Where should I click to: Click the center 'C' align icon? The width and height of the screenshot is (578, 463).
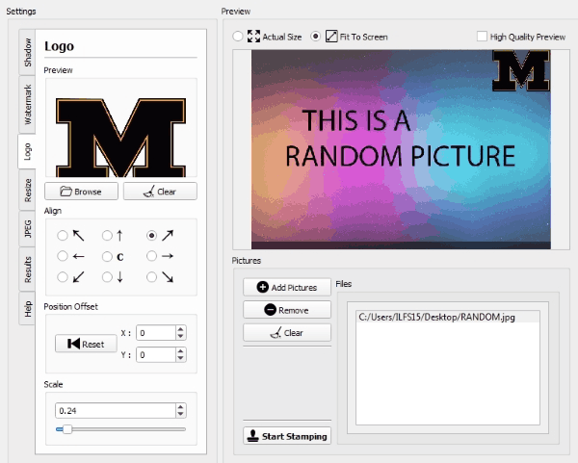point(120,257)
